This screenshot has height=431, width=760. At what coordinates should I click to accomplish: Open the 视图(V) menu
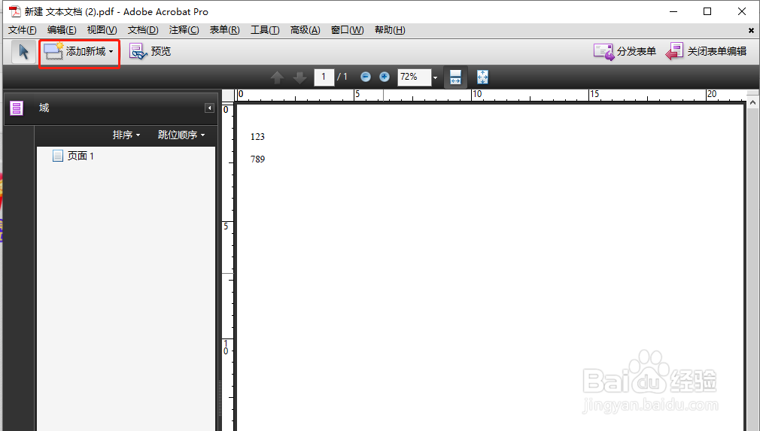point(102,30)
